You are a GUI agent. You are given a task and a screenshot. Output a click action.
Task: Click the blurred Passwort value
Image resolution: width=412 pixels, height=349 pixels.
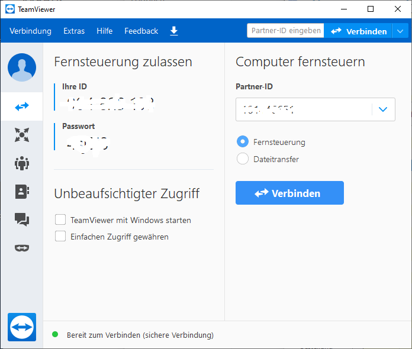click(86, 145)
